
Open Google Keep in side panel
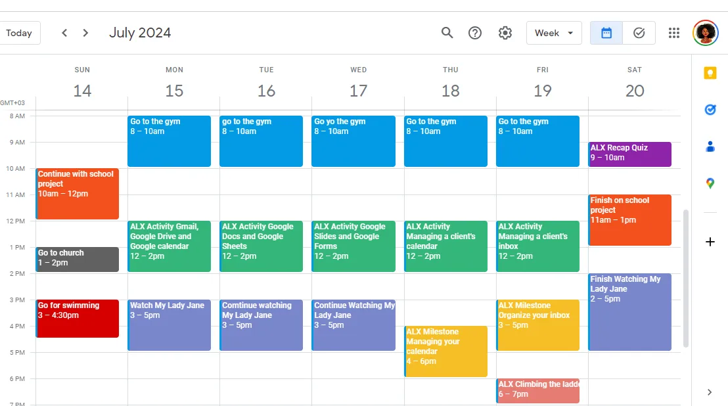[x=710, y=74]
